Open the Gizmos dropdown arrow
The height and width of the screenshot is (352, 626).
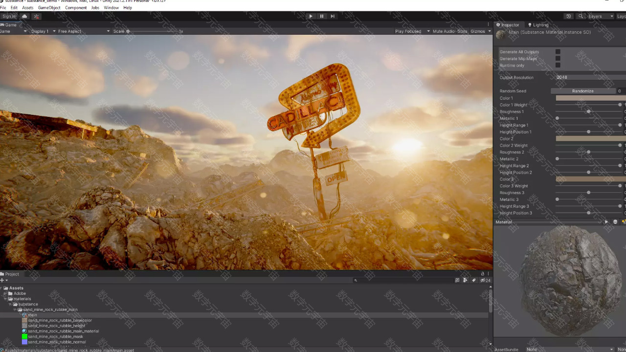click(489, 31)
